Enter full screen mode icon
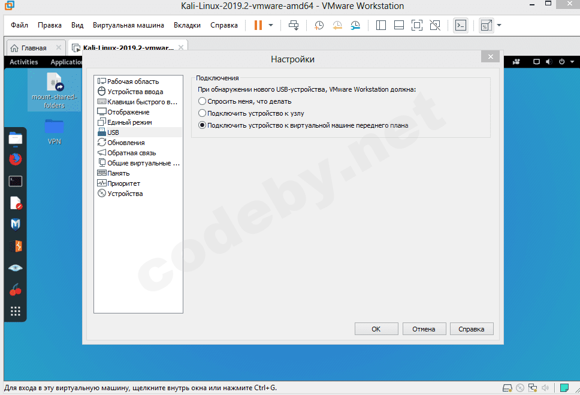This screenshot has width=580, height=395. click(x=417, y=25)
